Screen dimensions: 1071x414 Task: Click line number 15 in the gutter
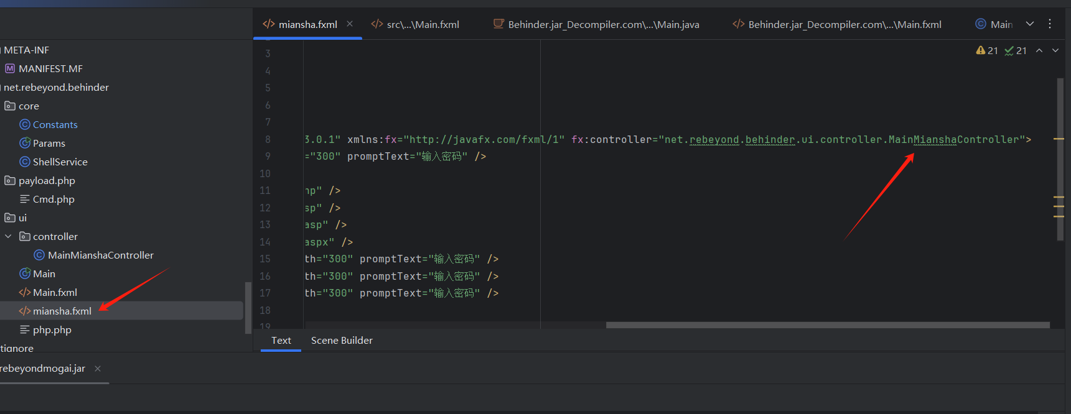click(265, 259)
